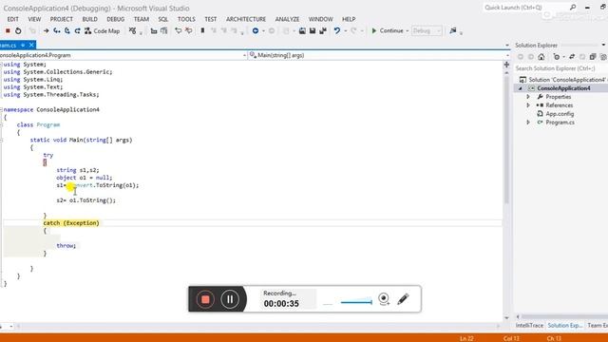Click Solution Explorer pending changes filter icon

point(557,57)
